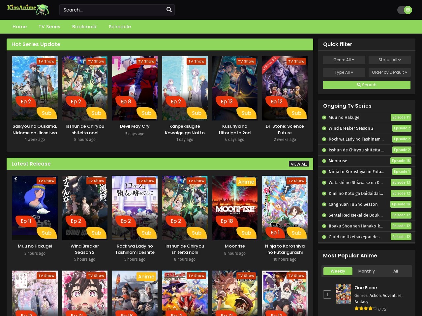This screenshot has width=422, height=316.
Task: Click Episode 1 badge for Ninja to Koroshiya
Action: click(402, 171)
